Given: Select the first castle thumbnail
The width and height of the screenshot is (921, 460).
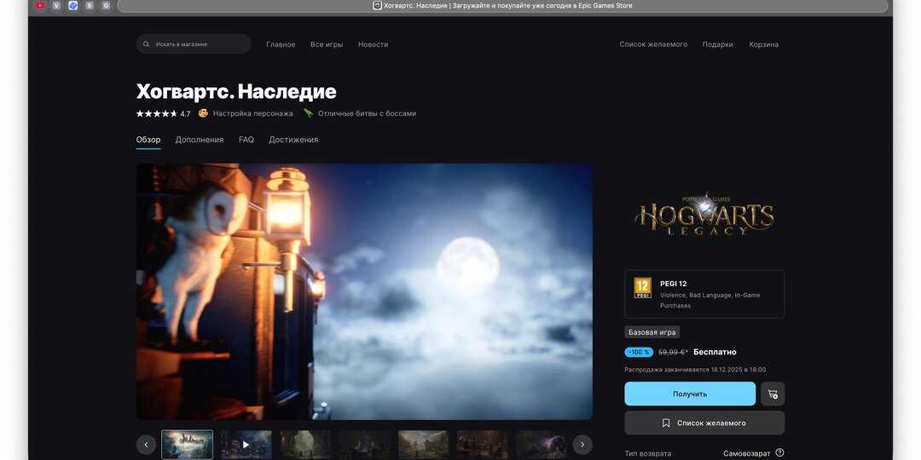Looking at the screenshot, I should (188, 445).
